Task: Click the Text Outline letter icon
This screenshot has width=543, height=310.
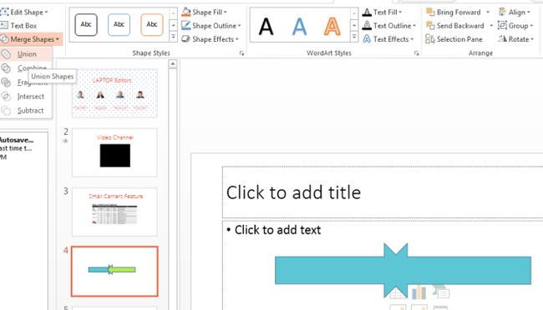Action: [367, 26]
